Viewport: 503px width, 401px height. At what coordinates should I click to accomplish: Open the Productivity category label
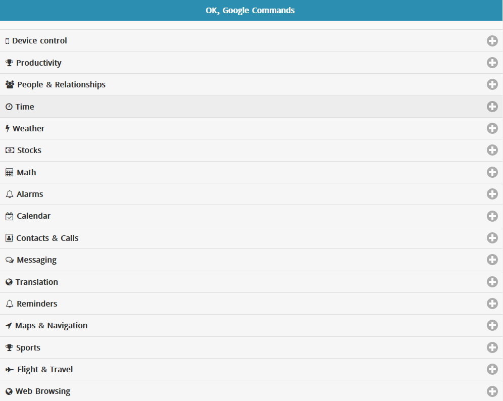[x=39, y=63]
